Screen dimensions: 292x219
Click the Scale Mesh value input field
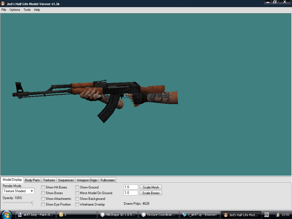(131, 187)
